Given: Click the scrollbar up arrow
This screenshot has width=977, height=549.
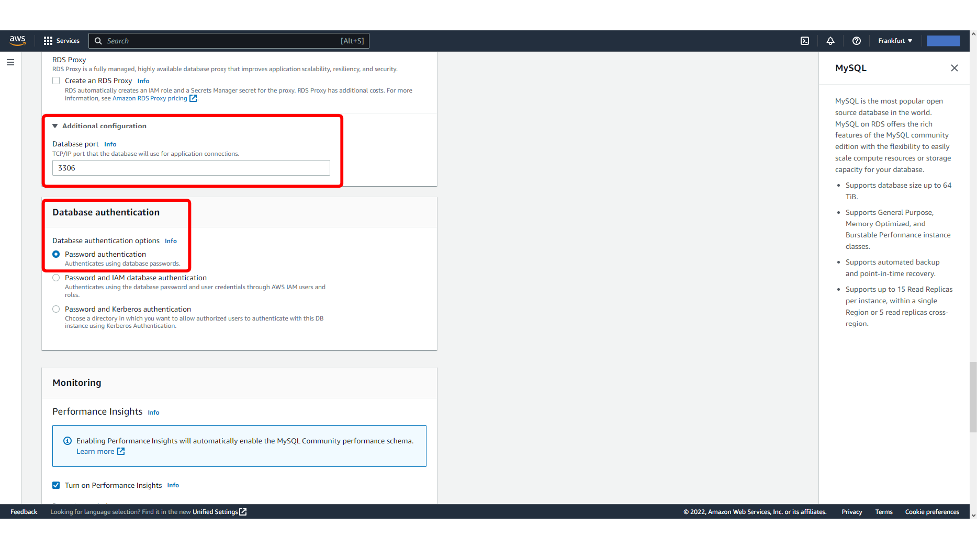Looking at the screenshot, I should (973, 34).
